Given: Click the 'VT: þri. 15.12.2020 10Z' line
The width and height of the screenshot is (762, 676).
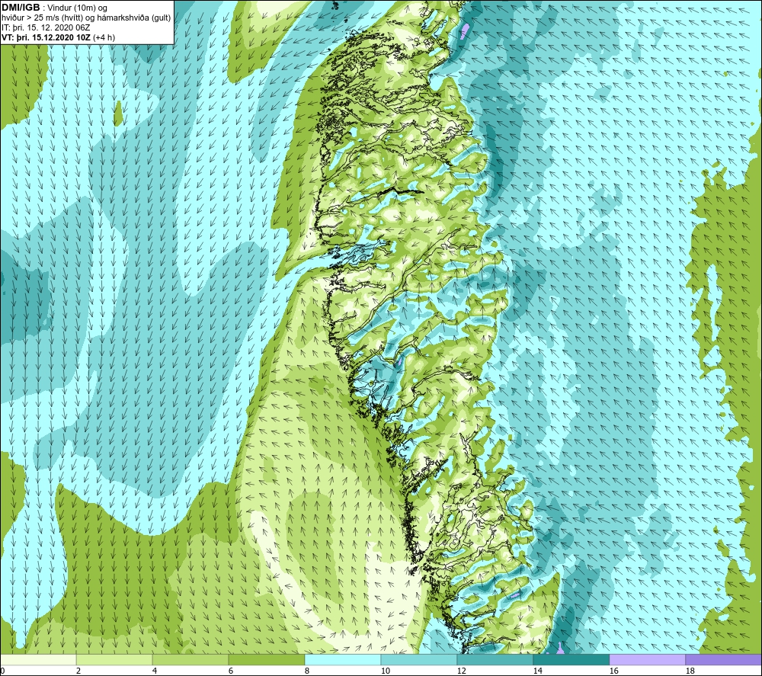Looking at the screenshot, I should coord(46,37).
